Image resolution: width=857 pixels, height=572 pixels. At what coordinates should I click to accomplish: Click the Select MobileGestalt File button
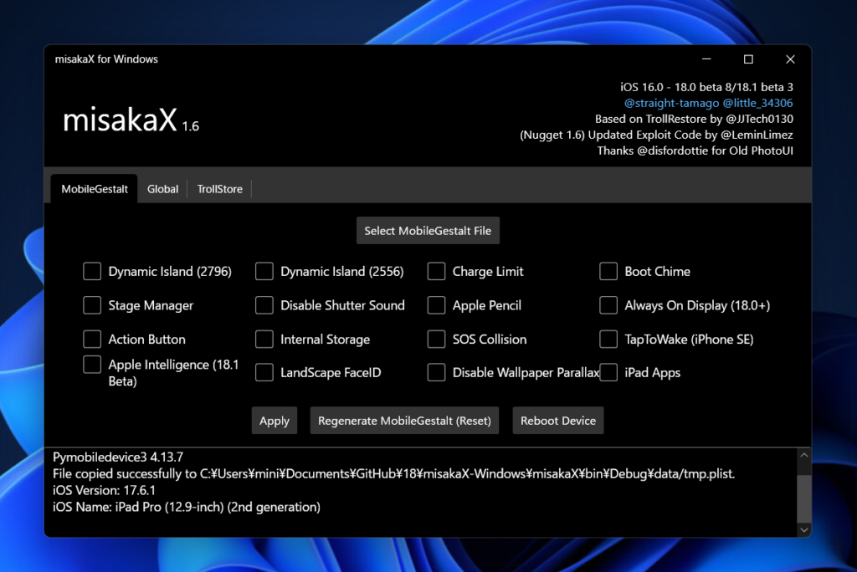click(x=428, y=230)
